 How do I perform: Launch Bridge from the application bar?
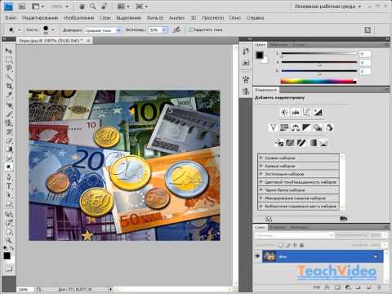tap(22, 7)
